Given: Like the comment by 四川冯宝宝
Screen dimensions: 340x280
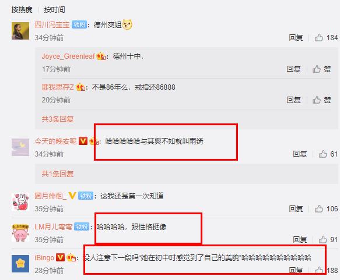Looking at the screenshot, I should 319,38.
